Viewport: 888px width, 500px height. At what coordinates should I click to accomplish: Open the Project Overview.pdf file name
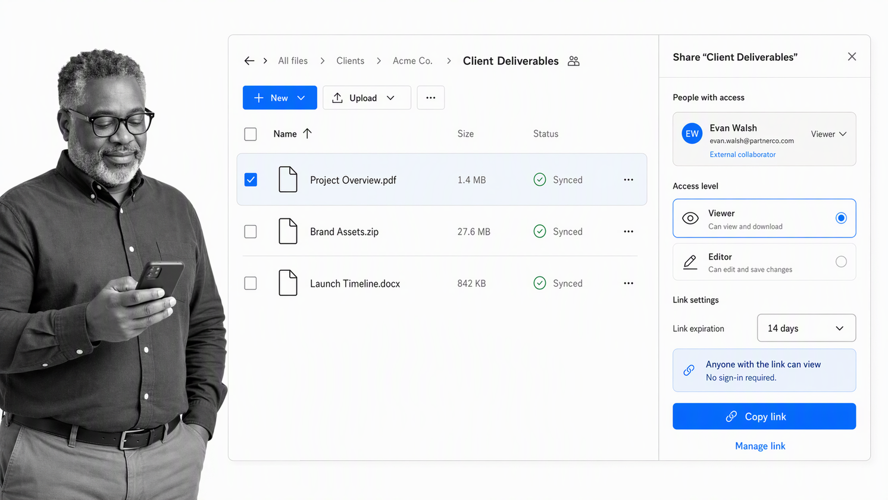353,180
